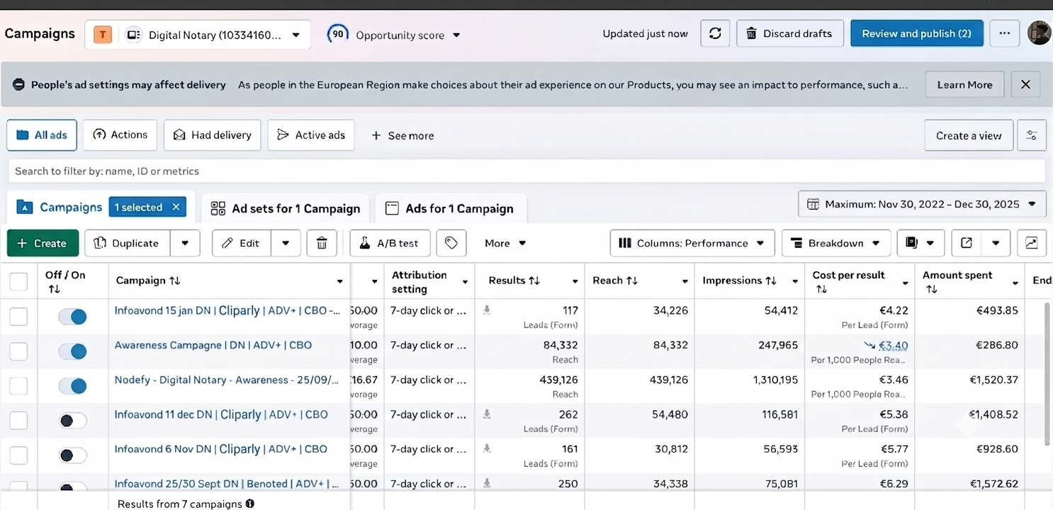
Task: Click Review and publish (2) button
Action: pyautogui.click(x=916, y=33)
